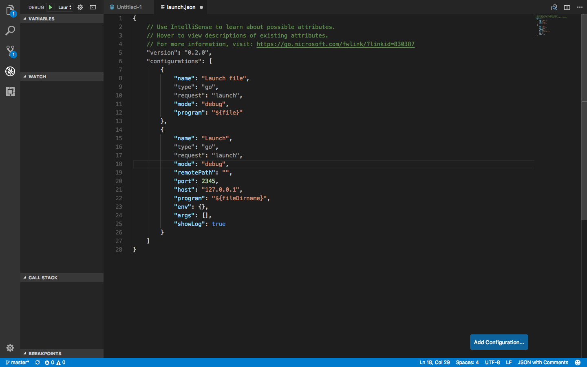Open the Extensions view
Viewport: 587px width, 367px height.
tap(10, 92)
